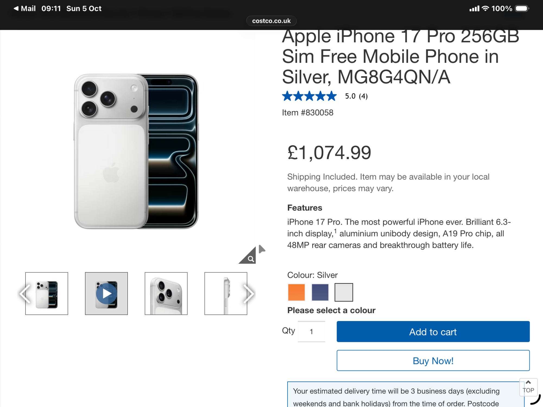Show next thumbnails with right chevron

(x=248, y=294)
